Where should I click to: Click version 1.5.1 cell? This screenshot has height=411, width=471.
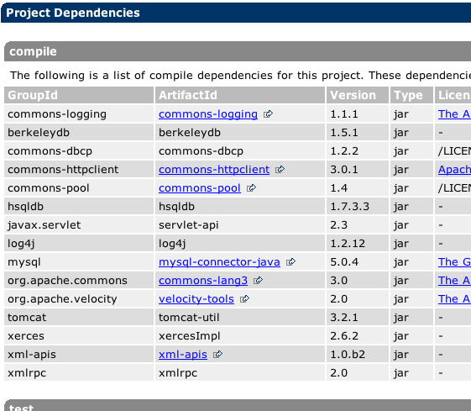(x=358, y=133)
